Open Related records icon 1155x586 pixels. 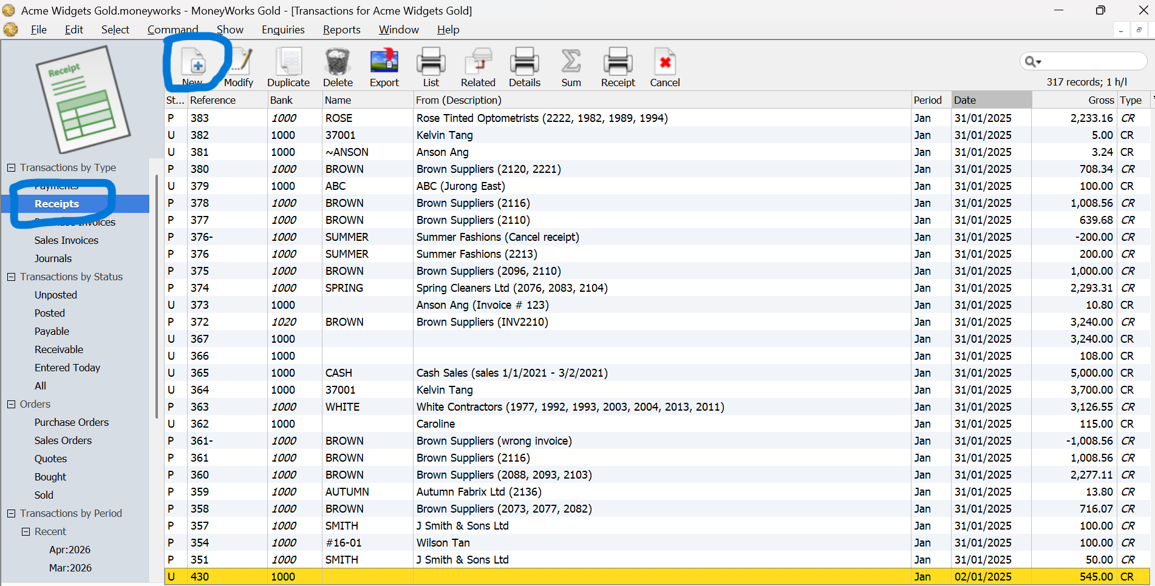coord(478,66)
